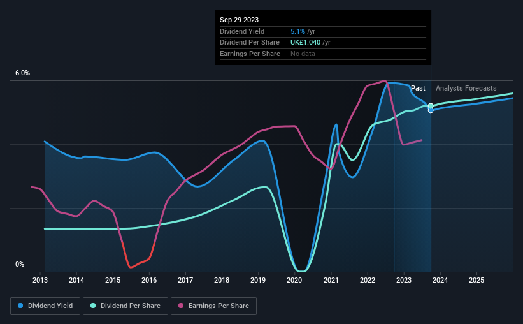Click the Past region label
Screen dimensions: 523x324
point(418,88)
